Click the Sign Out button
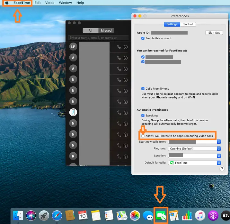 tap(214, 33)
